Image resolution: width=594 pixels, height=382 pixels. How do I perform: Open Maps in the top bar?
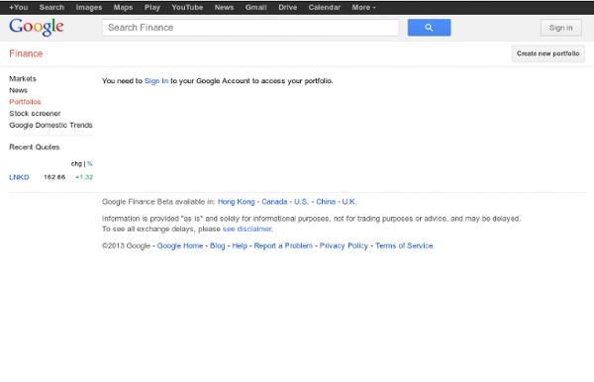point(123,7)
